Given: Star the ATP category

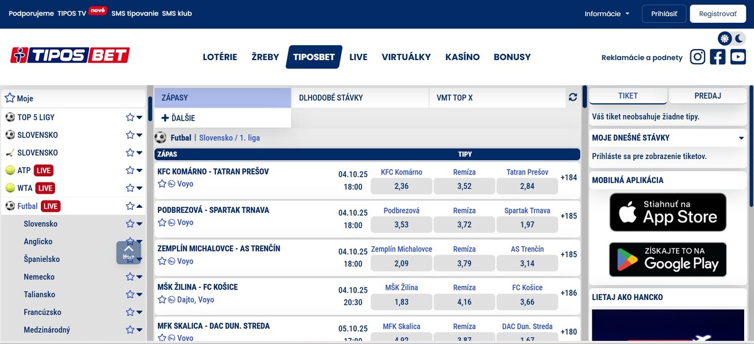Looking at the screenshot, I should point(129,170).
